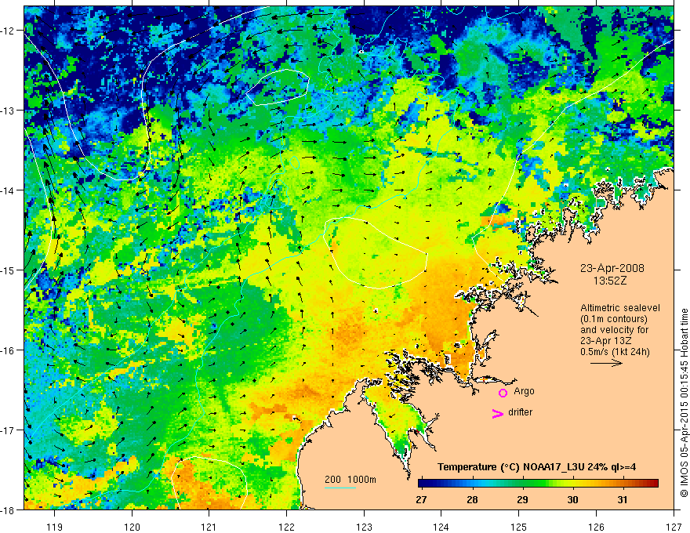The image size is (690, 533).
Task: Click the latitude axis label -16
Action: [8, 350]
